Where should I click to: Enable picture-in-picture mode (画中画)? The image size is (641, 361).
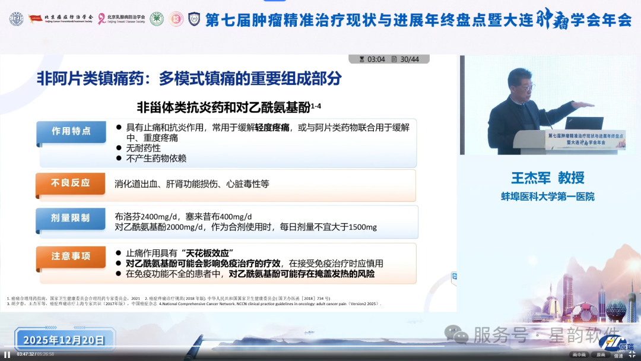pyautogui.click(x=580, y=353)
